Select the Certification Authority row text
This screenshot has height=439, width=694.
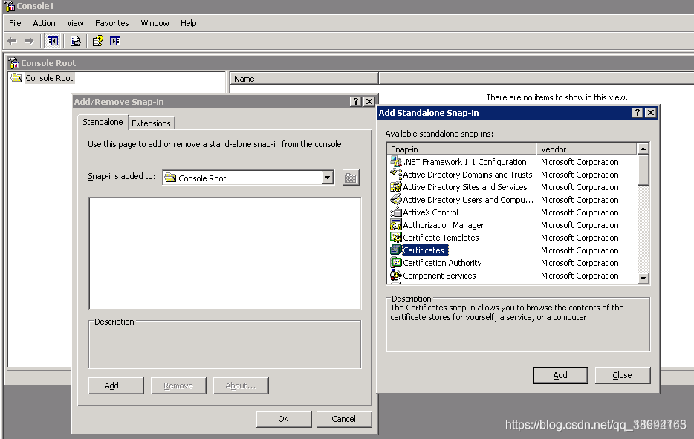(441, 263)
